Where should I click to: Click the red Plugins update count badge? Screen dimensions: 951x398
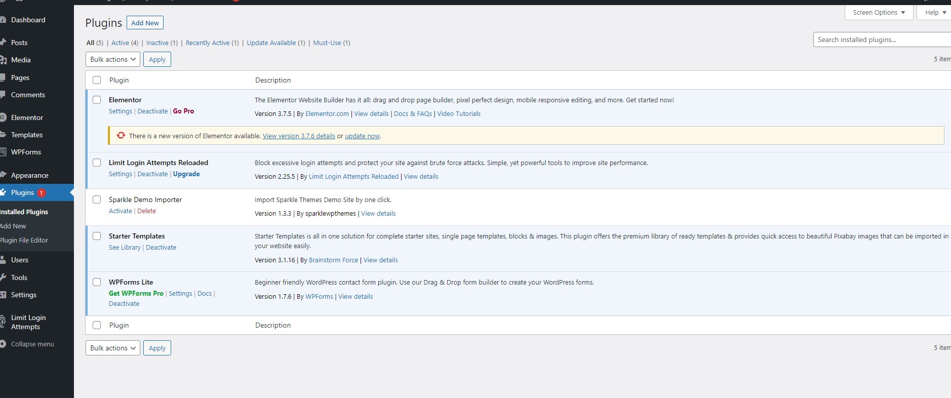41,193
